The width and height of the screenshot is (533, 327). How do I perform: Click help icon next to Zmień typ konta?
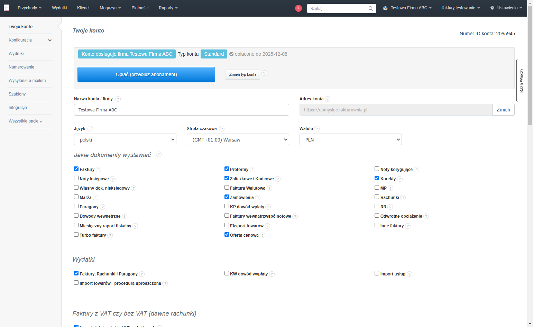coord(264,73)
